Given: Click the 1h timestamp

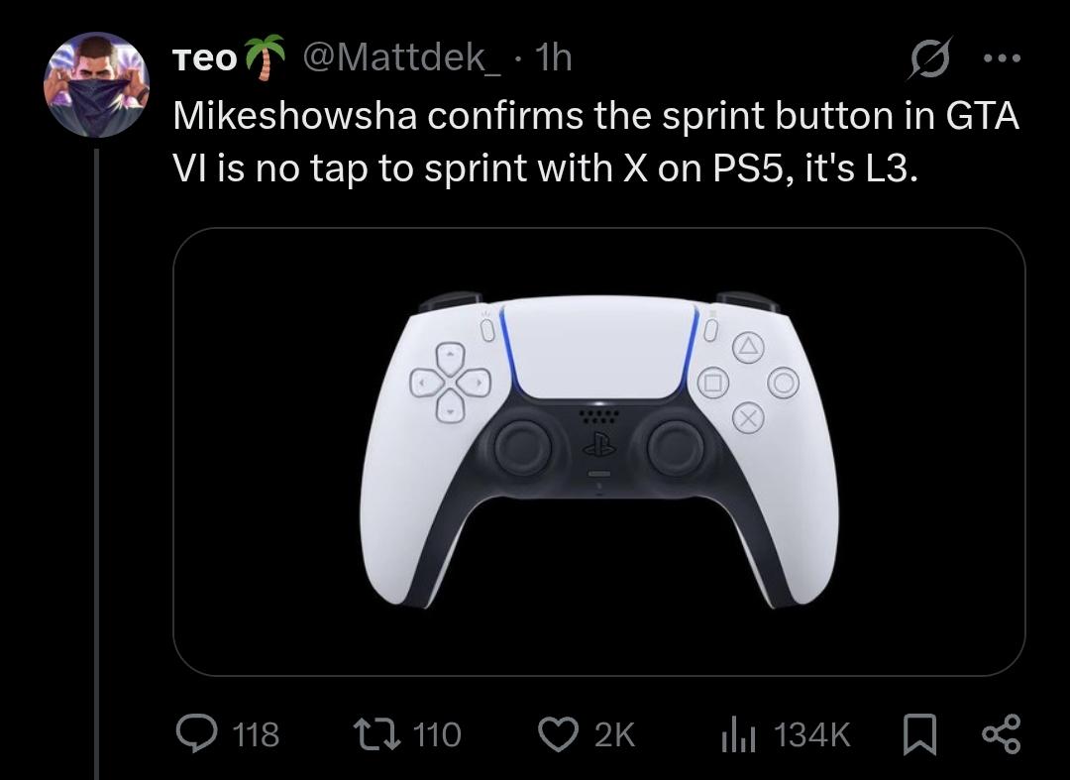Looking at the screenshot, I should click(x=554, y=57).
